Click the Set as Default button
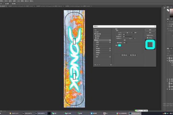The height and width of the screenshot is (115, 173). click(x=125, y=55)
